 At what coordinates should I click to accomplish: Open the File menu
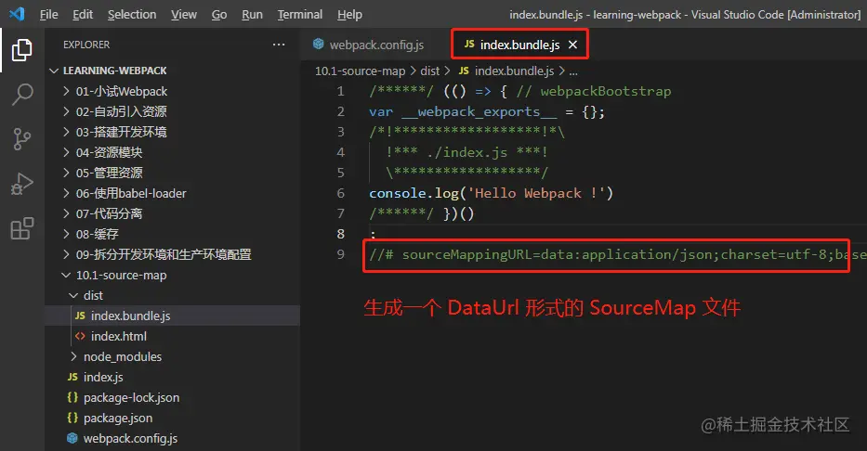point(48,14)
